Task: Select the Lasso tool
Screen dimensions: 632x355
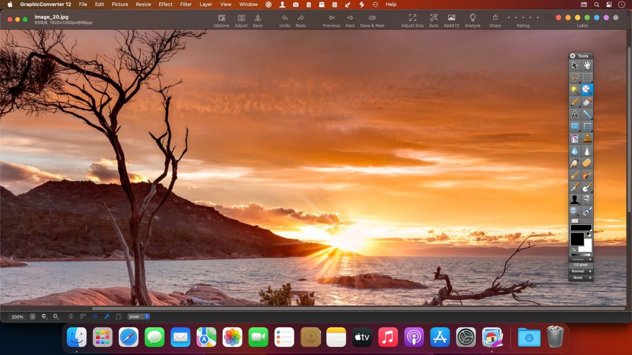Action: (x=575, y=77)
